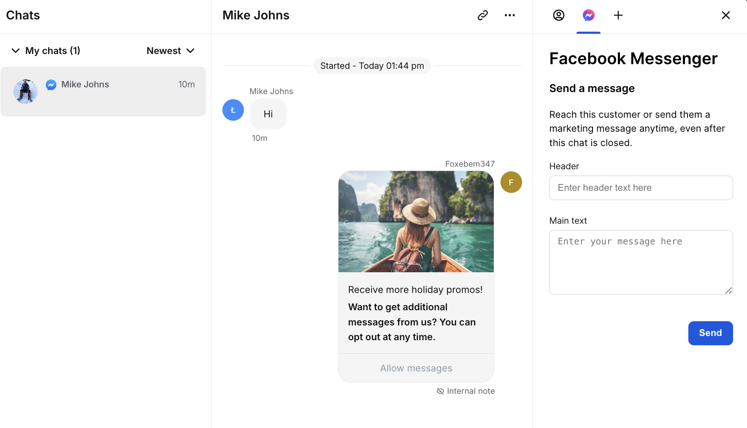Open the customer profile details tab
This screenshot has height=428, width=747.
pyautogui.click(x=558, y=15)
